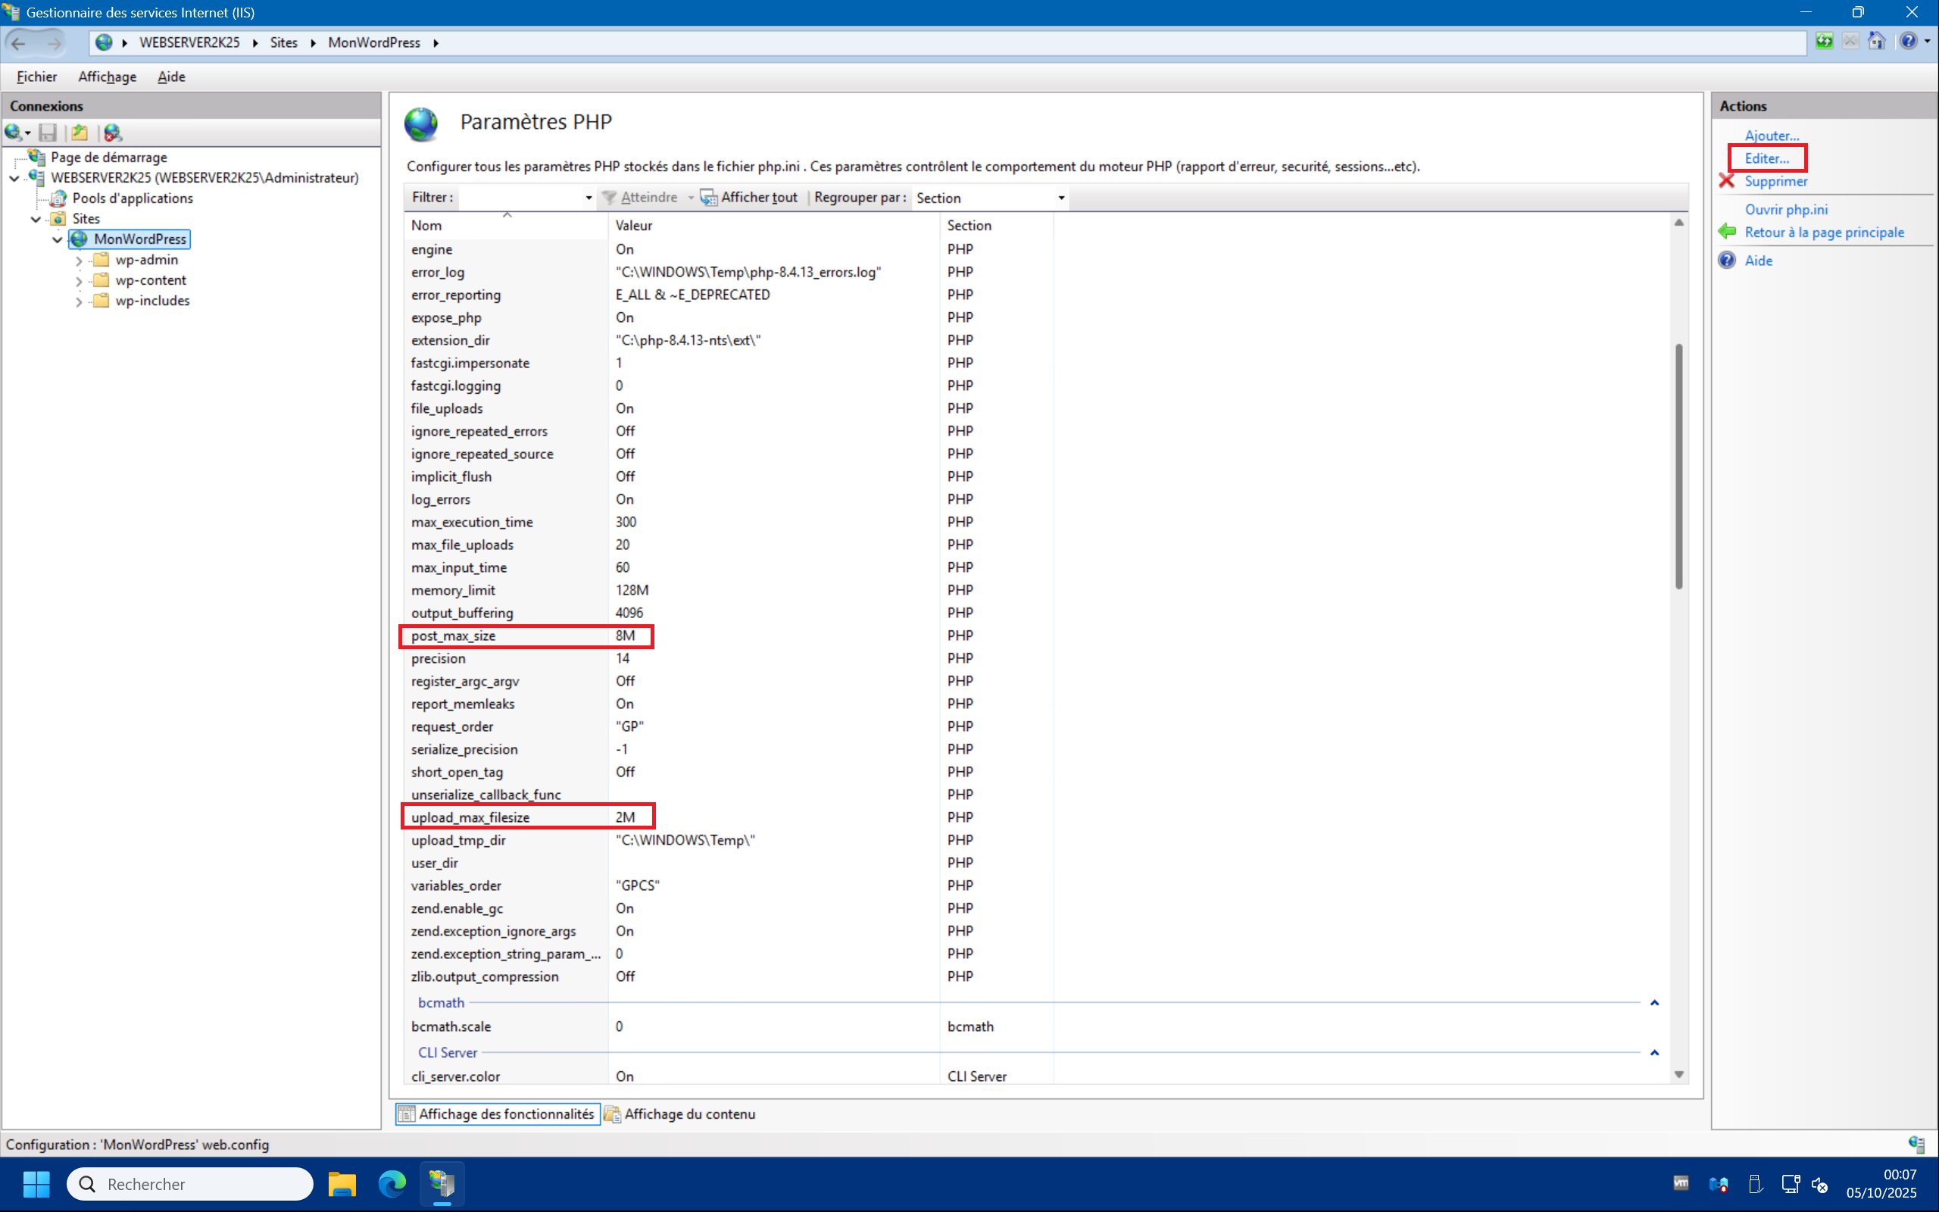Expand the wp-content folder node
This screenshot has width=1939, height=1212.
click(x=79, y=281)
